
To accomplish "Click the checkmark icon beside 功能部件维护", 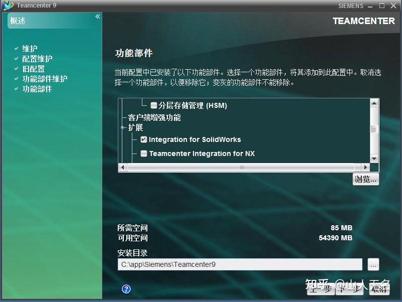I will tap(17, 79).
